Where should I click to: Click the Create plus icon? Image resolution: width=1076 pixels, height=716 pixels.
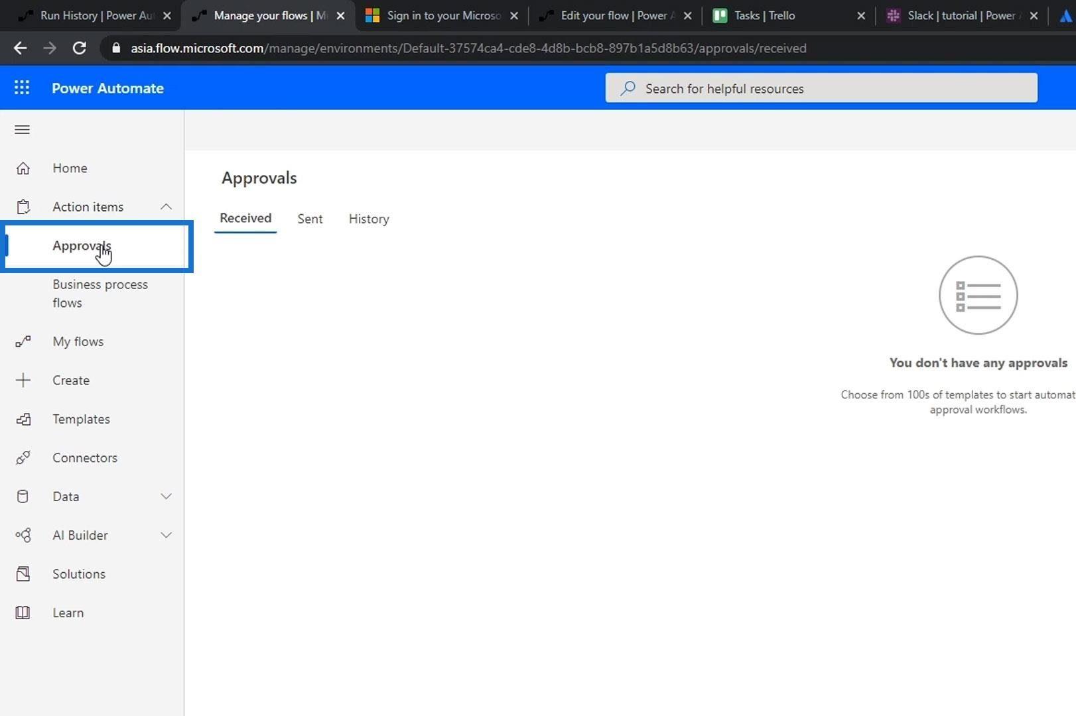pyautogui.click(x=23, y=380)
